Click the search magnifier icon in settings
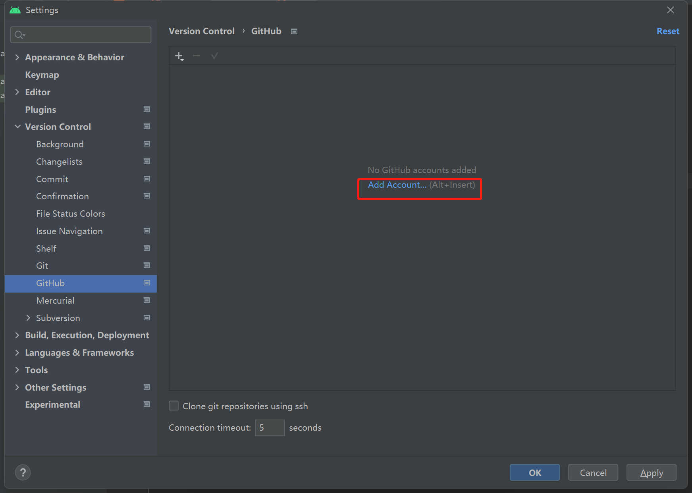 [19, 35]
